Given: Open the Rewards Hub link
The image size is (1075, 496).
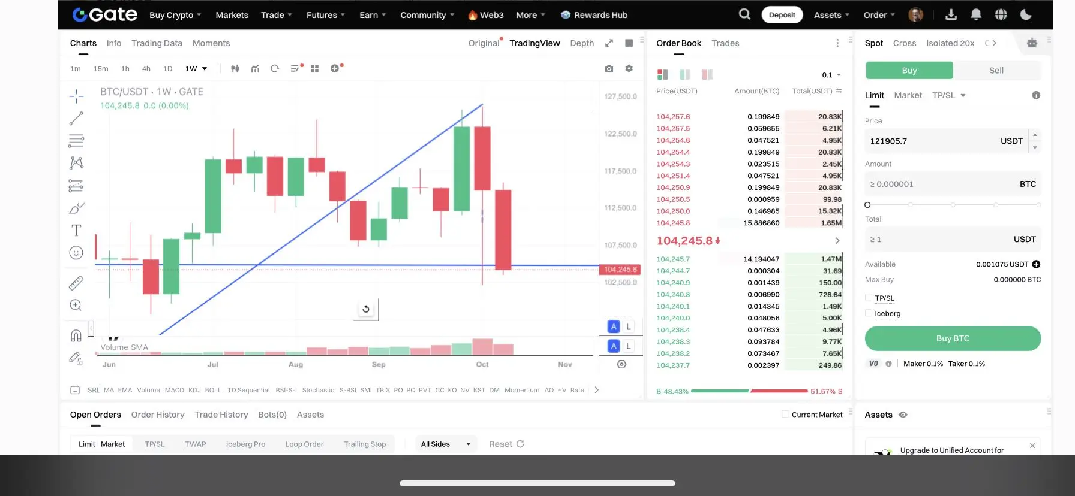Looking at the screenshot, I should 594,15.
